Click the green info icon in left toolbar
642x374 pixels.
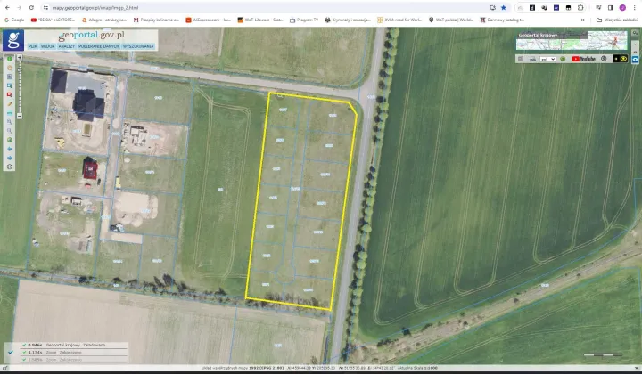[x=10, y=59]
